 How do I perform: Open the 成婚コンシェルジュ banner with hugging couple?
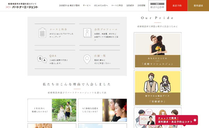click(x=157, y=50)
